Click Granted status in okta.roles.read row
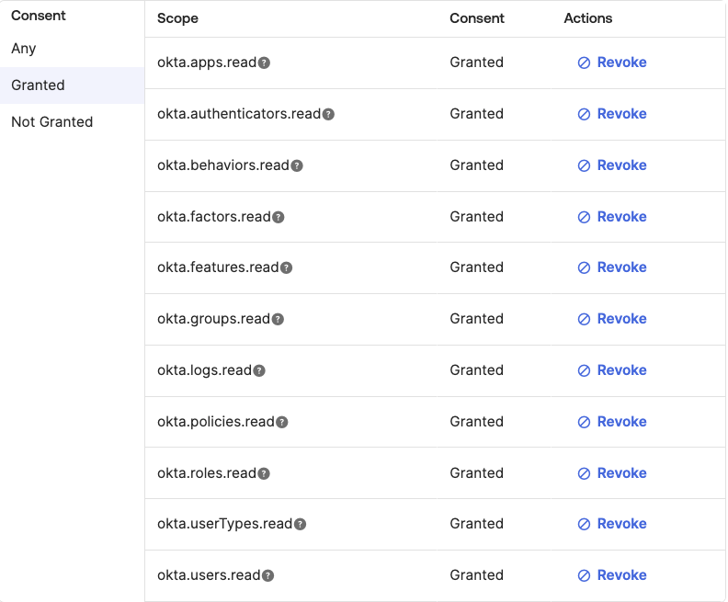The image size is (728, 602). tap(476, 473)
